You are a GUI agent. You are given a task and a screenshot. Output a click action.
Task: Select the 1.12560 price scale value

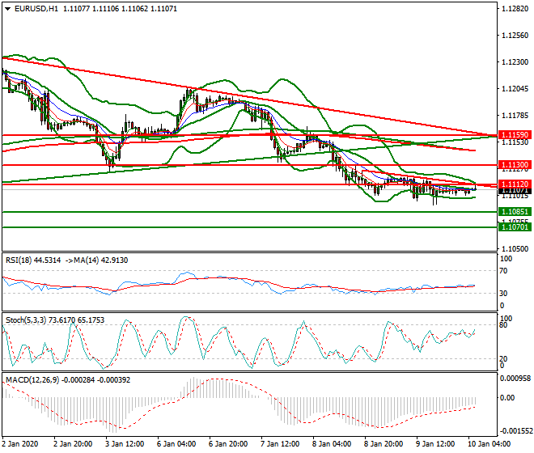(515, 36)
